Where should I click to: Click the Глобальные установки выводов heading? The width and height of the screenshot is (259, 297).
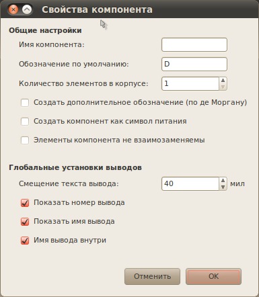click(75, 167)
